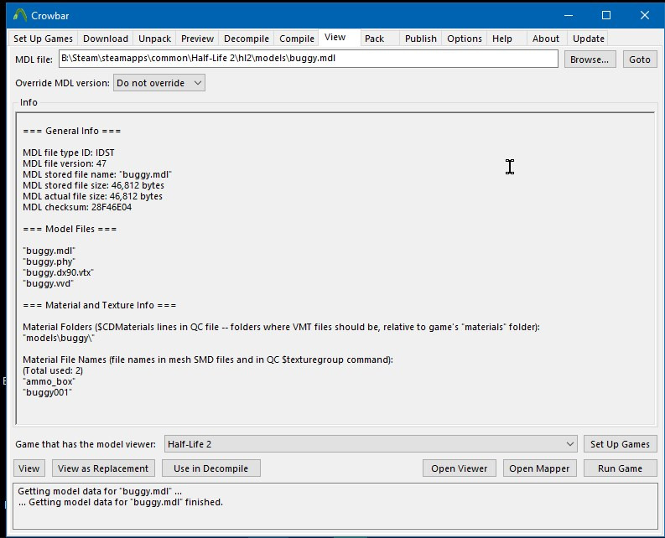Open the Compile tab
This screenshot has height=538, width=665.
click(x=297, y=39)
